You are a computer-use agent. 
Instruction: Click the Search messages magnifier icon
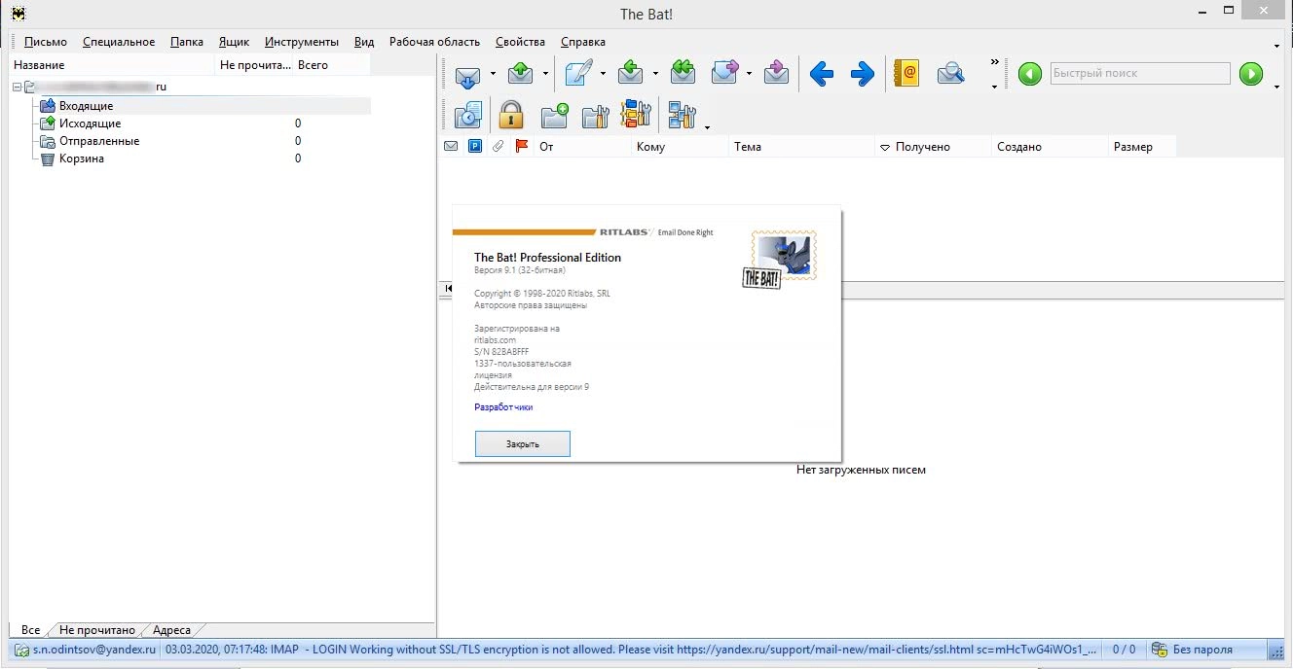point(950,73)
